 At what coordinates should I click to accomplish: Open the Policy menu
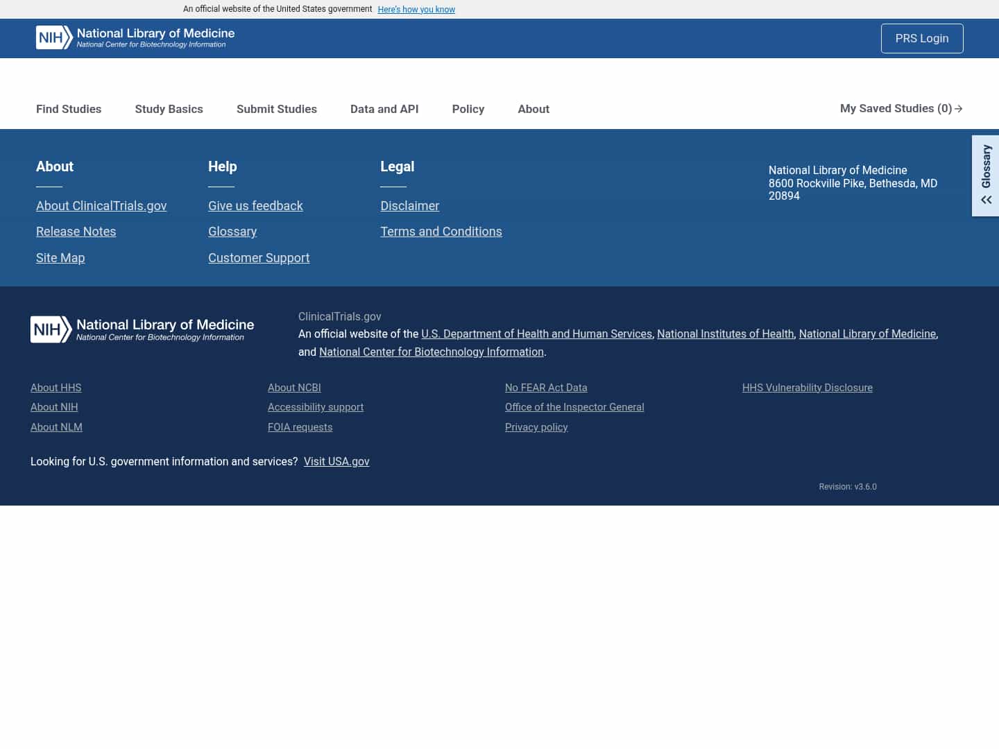468,109
